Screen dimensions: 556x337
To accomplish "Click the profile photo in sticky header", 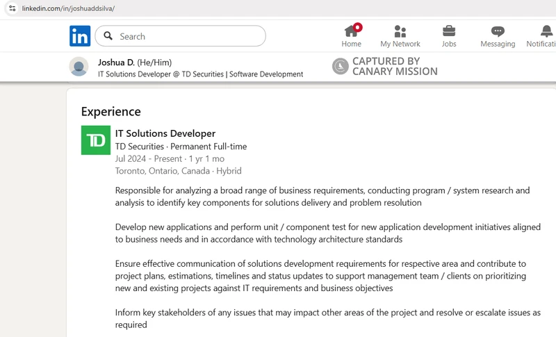I will point(79,67).
